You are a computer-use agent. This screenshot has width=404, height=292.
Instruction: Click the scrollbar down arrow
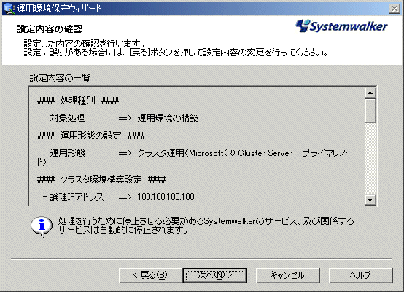point(370,200)
